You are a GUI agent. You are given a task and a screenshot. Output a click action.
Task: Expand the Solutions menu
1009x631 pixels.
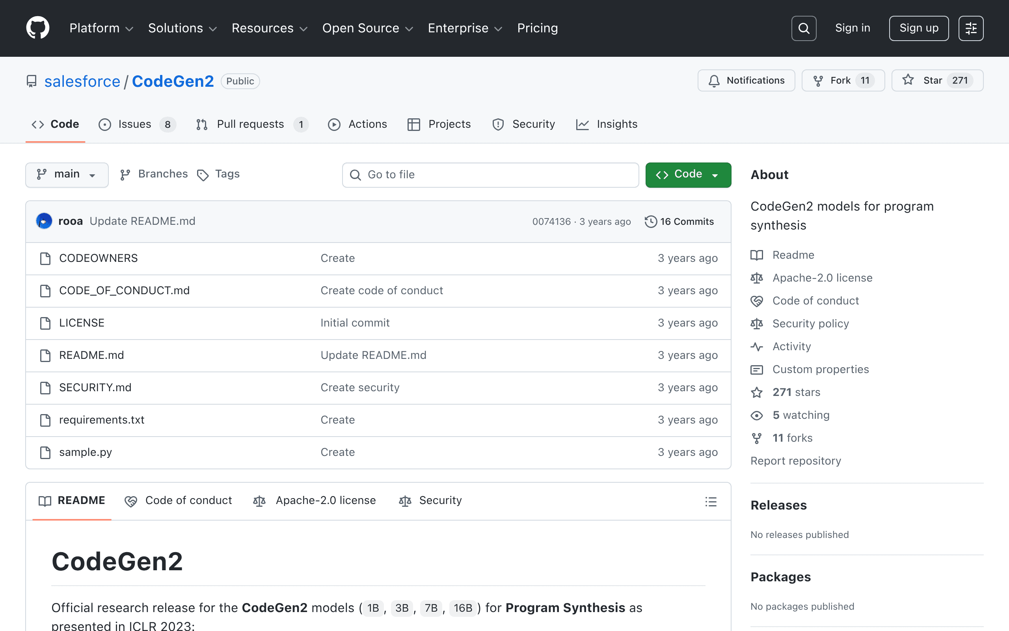click(182, 28)
